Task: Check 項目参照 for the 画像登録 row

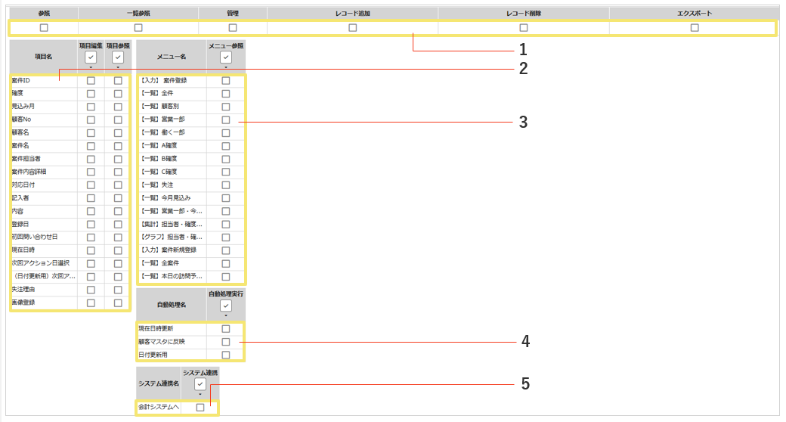Action: [x=118, y=303]
